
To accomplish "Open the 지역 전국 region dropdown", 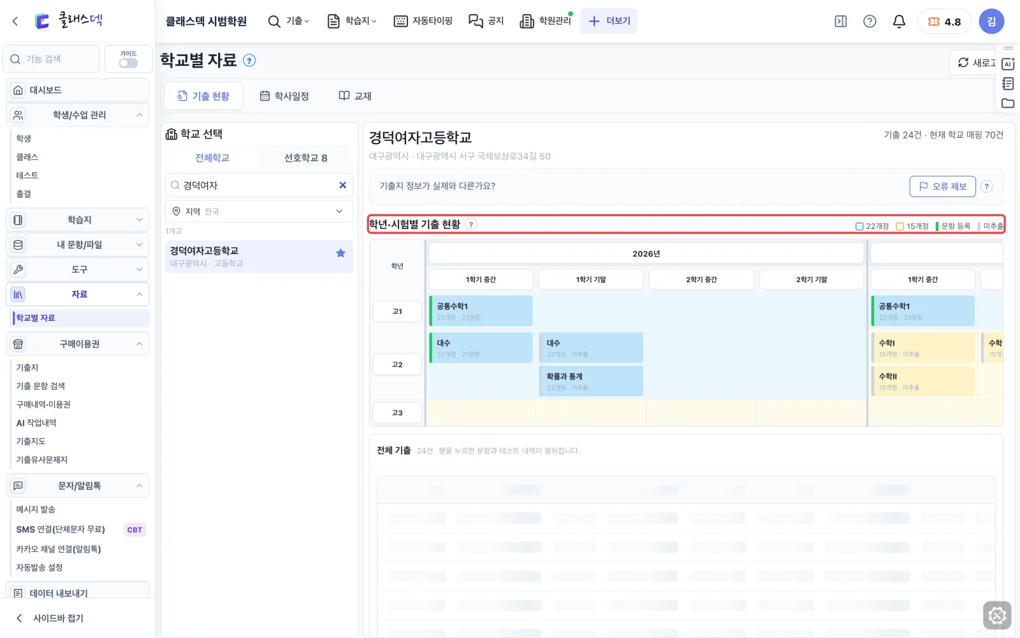I will point(259,211).
